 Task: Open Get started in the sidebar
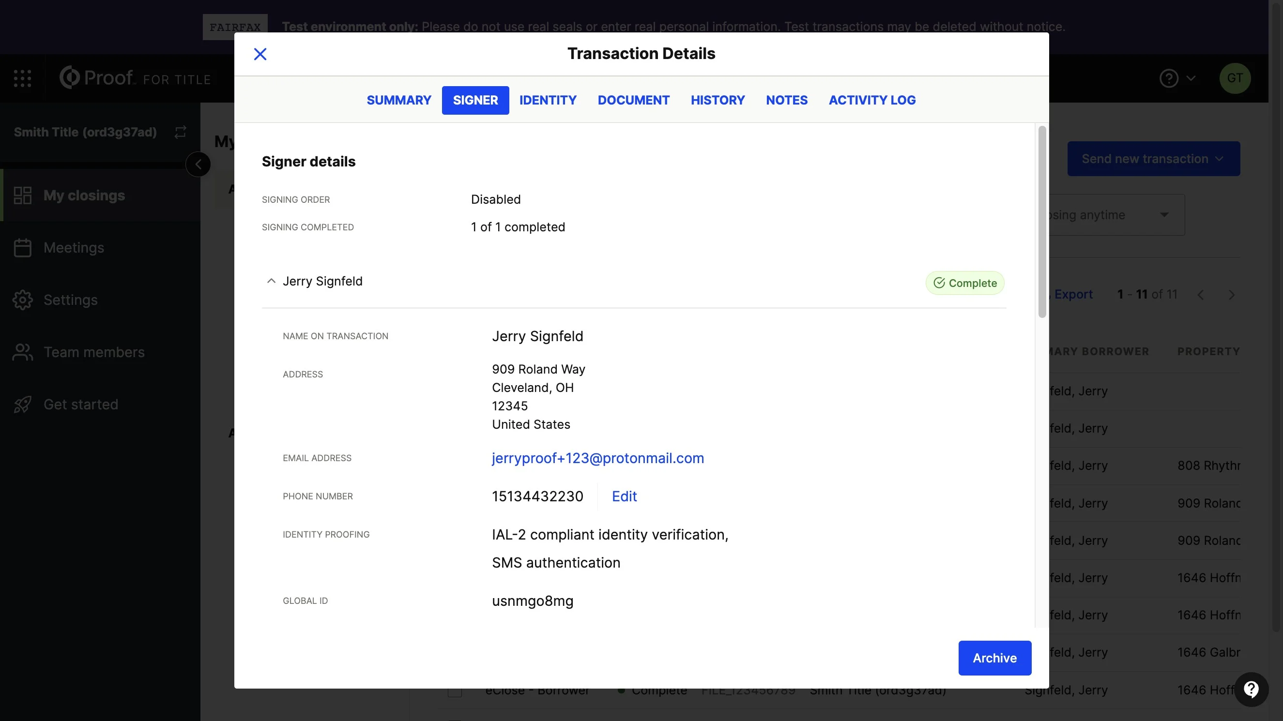100,405
